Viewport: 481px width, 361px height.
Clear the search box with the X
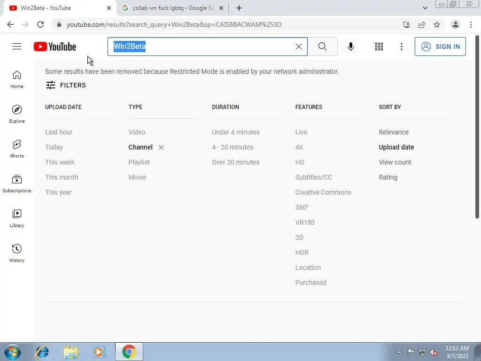click(x=298, y=47)
